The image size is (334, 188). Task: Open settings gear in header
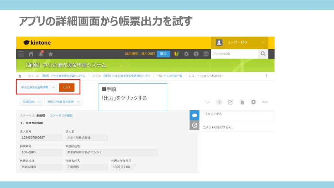186,54
